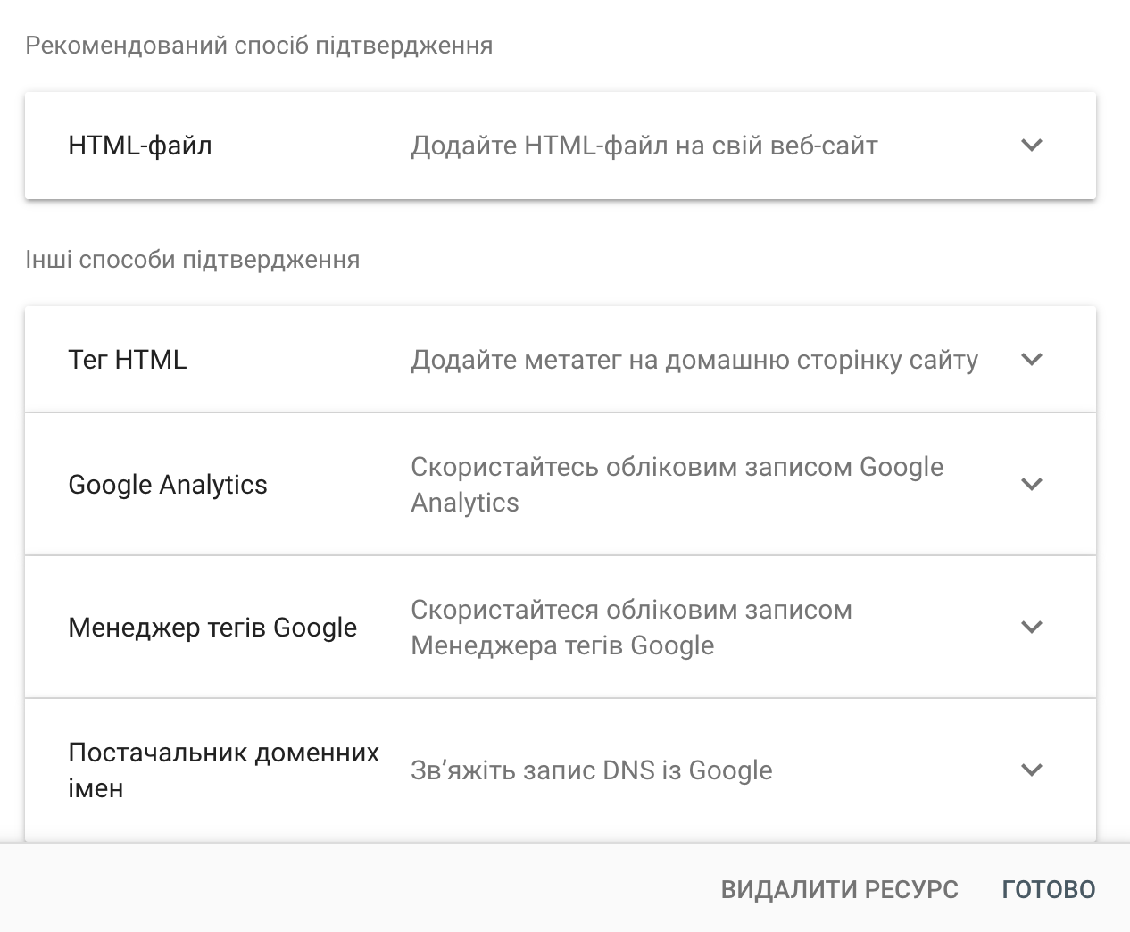Expand the Google Analytics chevron arrow
This screenshot has height=932, width=1130.
pos(1032,485)
